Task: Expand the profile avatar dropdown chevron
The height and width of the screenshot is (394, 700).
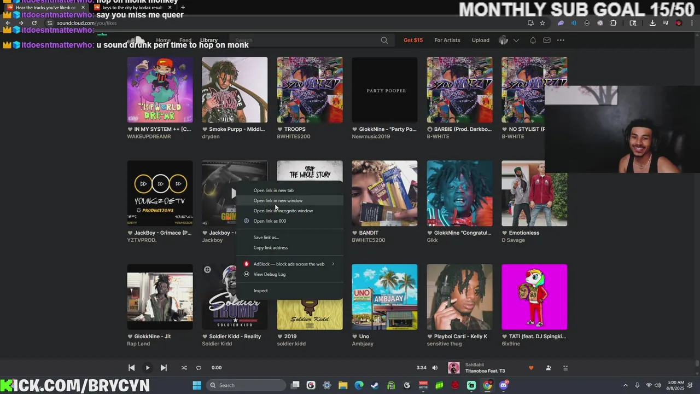Action: click(x=516, y=40)
